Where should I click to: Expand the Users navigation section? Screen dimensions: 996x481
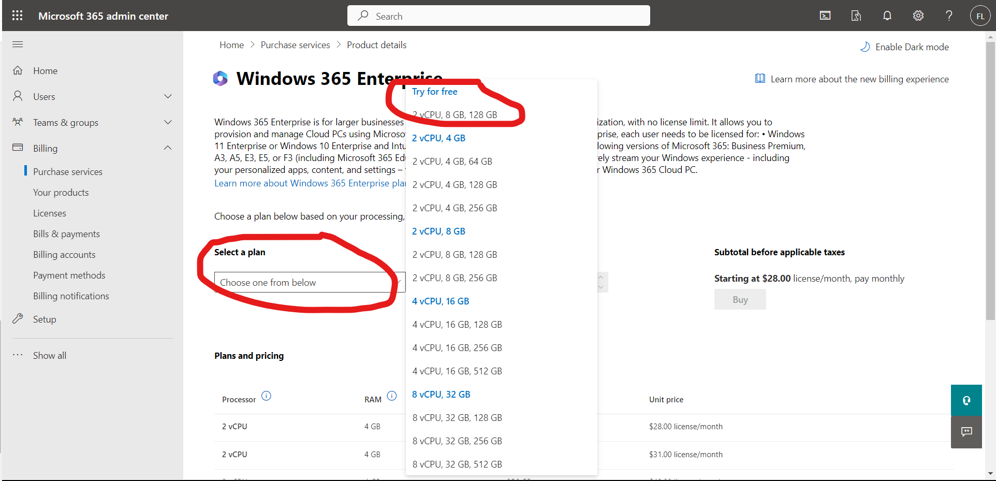[167, 96]
